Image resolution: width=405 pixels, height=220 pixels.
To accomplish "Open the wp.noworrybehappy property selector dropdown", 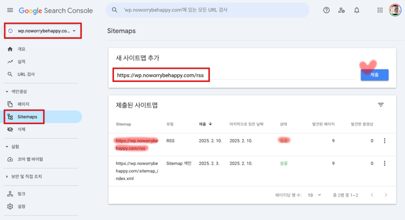I will tap(43, 31).
